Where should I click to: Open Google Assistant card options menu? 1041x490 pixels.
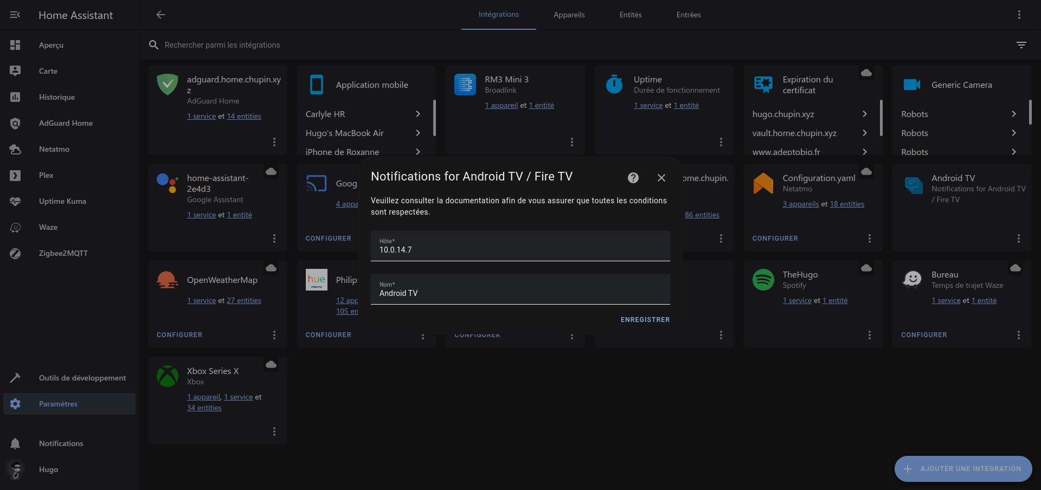[274, 238]
